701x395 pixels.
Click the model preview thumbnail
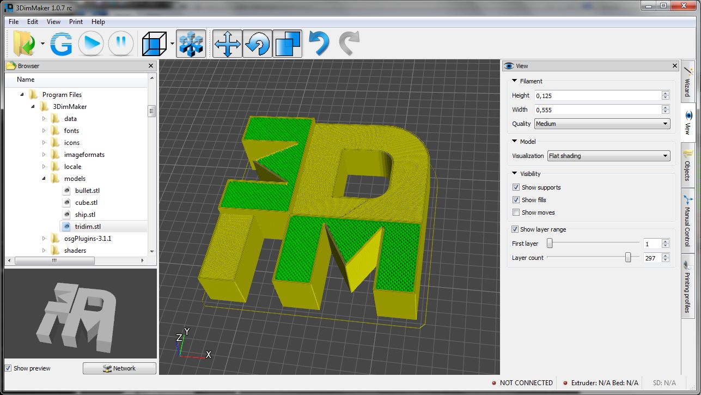click(x=81, y=313)
